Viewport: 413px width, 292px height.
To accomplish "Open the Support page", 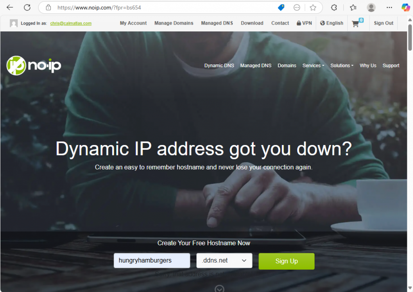I will click(x=391, y=66).
